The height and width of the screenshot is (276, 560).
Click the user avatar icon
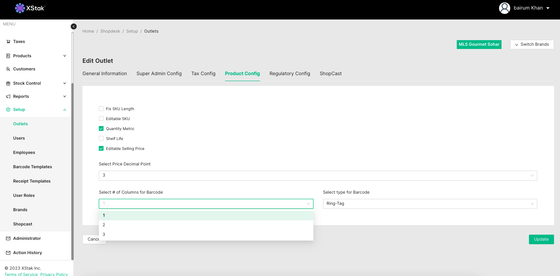click(505, 8)
